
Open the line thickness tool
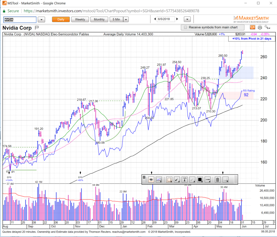pyautogui.click(x=192, y=180)
